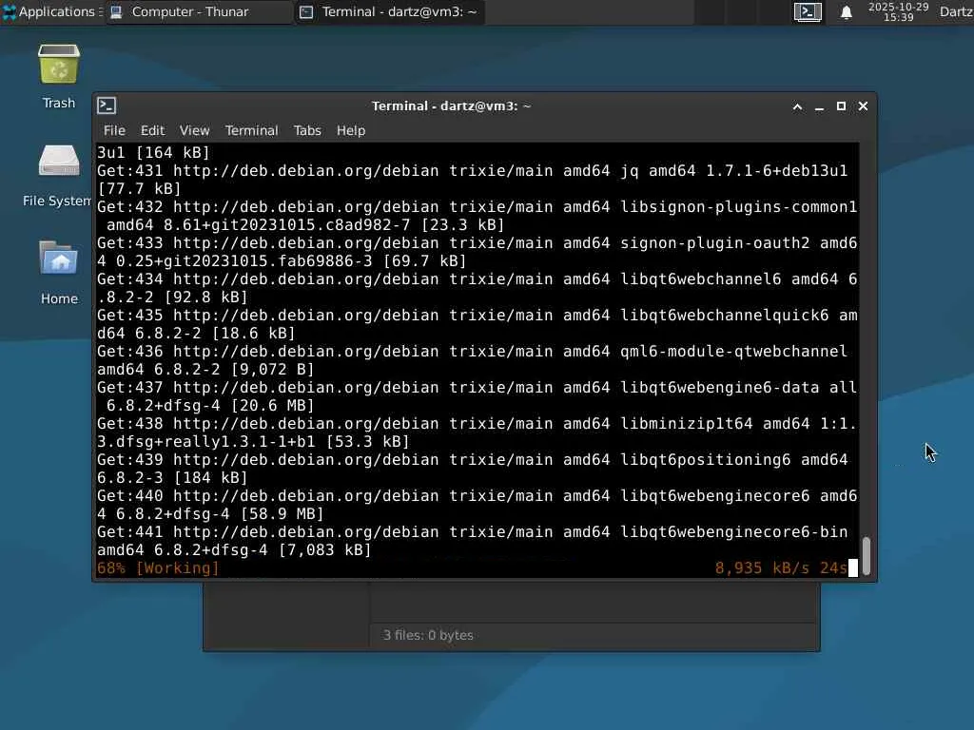Click the Get:437 libqt6webengine6-data line
This screenshot has height=730, width=974.
click(477, 396)
